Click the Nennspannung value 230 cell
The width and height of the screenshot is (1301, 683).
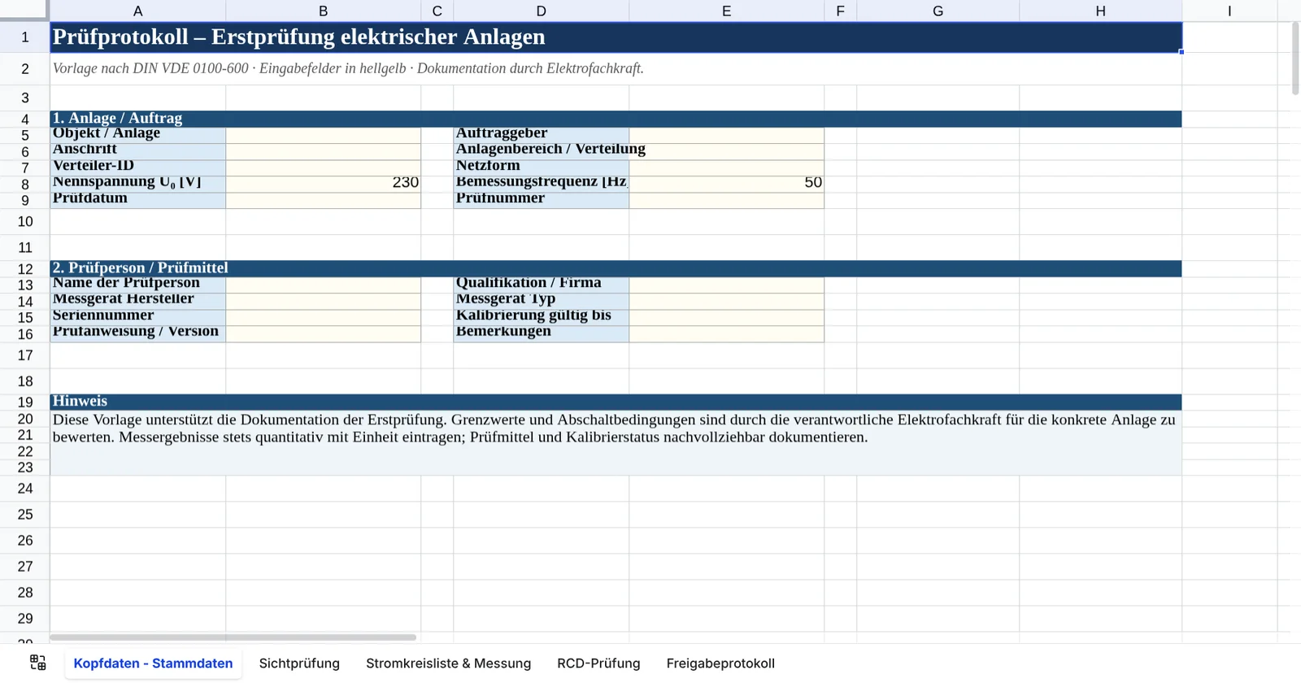click(323, 184)
